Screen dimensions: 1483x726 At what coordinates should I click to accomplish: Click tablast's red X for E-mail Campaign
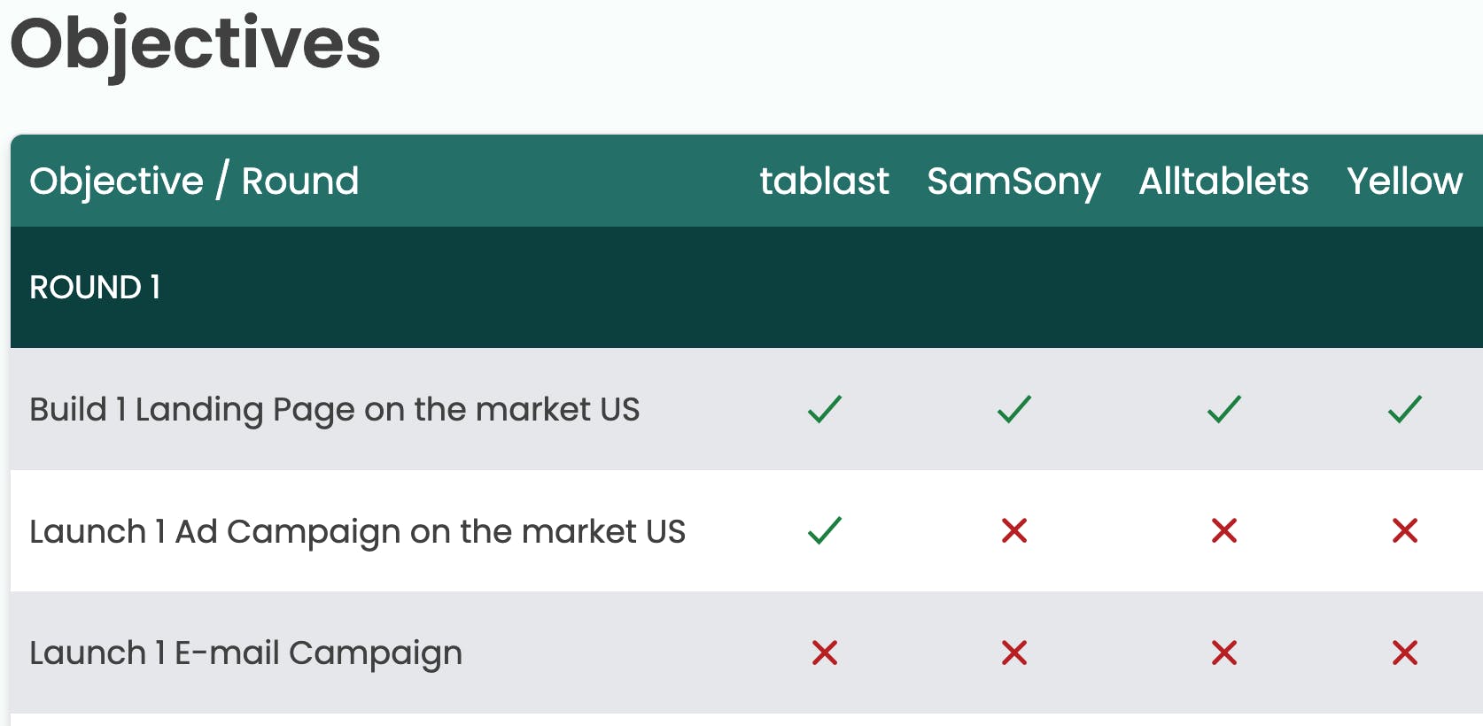824,653
